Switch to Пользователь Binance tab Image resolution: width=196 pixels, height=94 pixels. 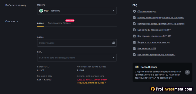(59, 23)
